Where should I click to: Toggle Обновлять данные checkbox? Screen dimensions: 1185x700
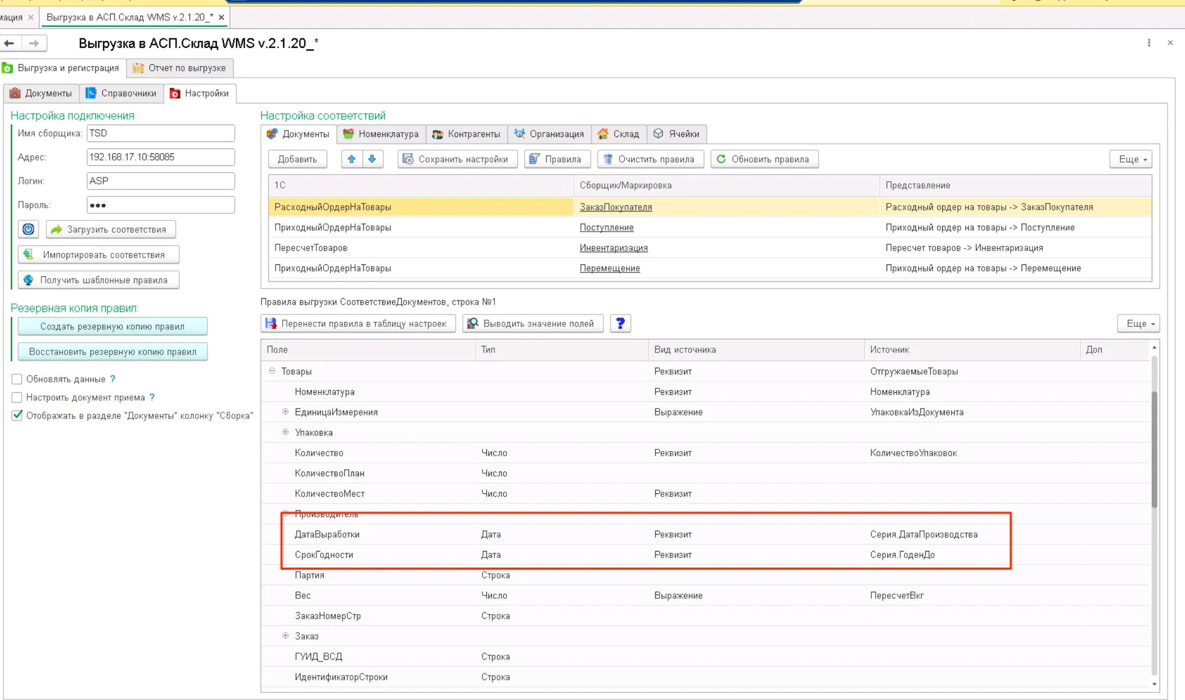(x=17, y=379)
